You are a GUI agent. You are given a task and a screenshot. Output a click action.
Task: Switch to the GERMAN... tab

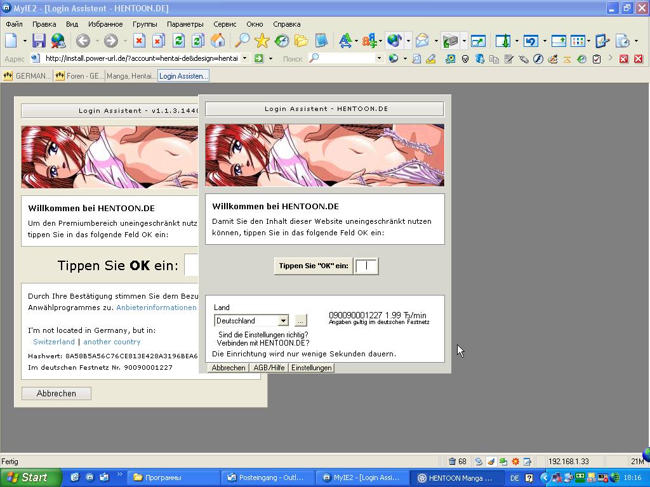(x=27, y=76)
